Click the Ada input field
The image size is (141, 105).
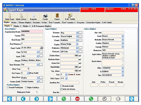point(94,85)
